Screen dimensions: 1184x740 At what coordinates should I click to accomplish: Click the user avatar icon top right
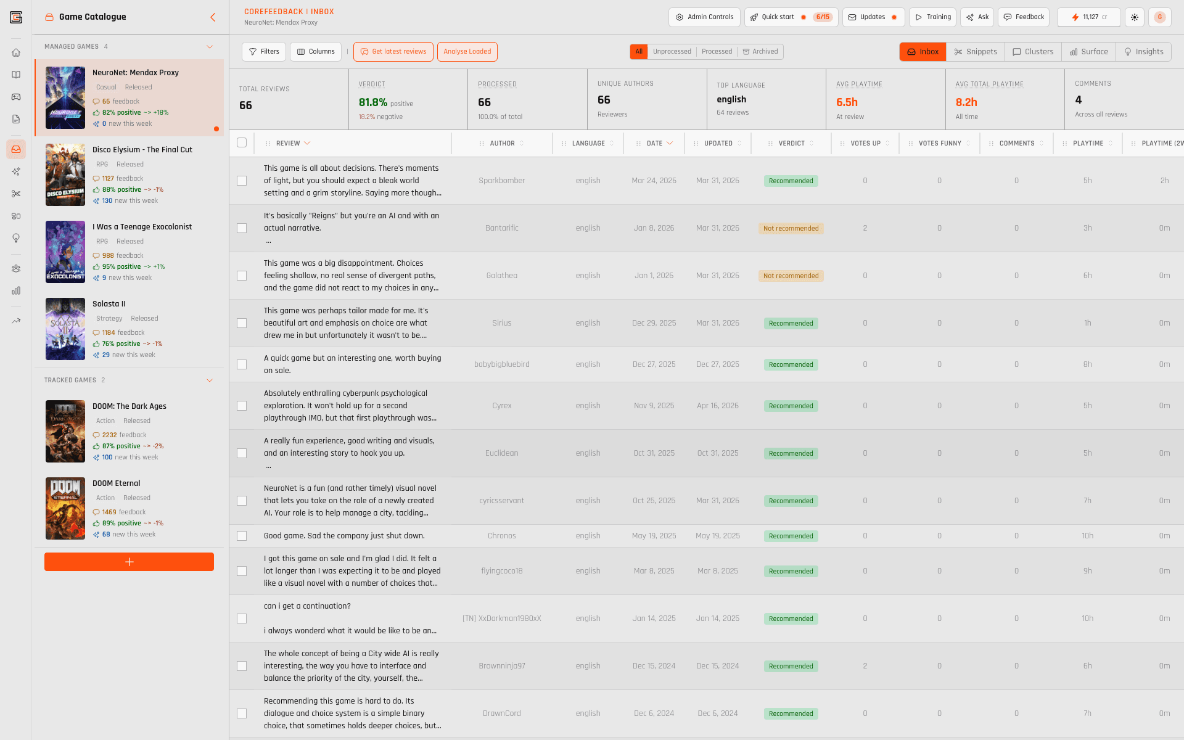[1160, 17]
